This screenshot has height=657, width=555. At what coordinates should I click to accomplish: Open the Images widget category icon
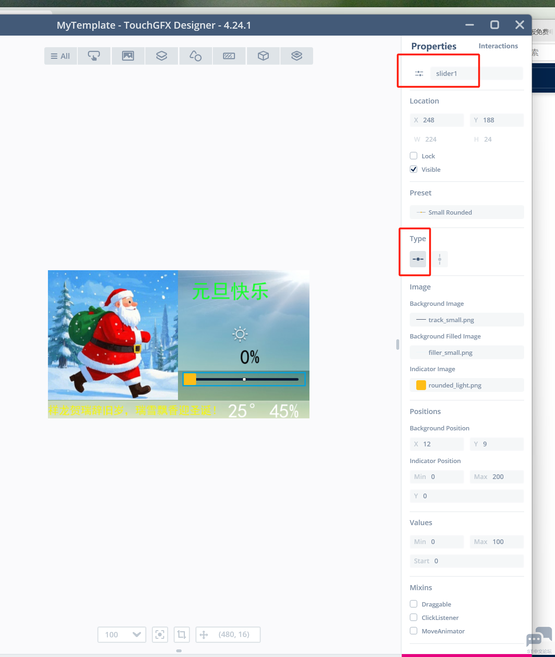pyautogui.click(x=128, y=56)
